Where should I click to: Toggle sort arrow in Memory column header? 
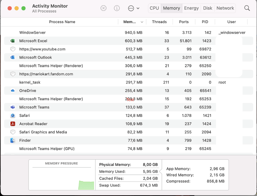click(x=142, y=22)
